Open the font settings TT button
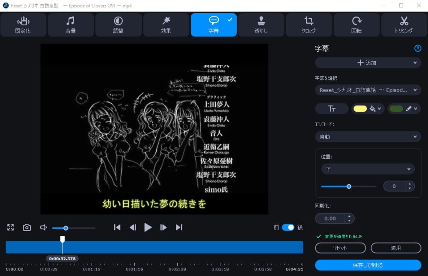428x276 pixels. (x=332, y=109)
